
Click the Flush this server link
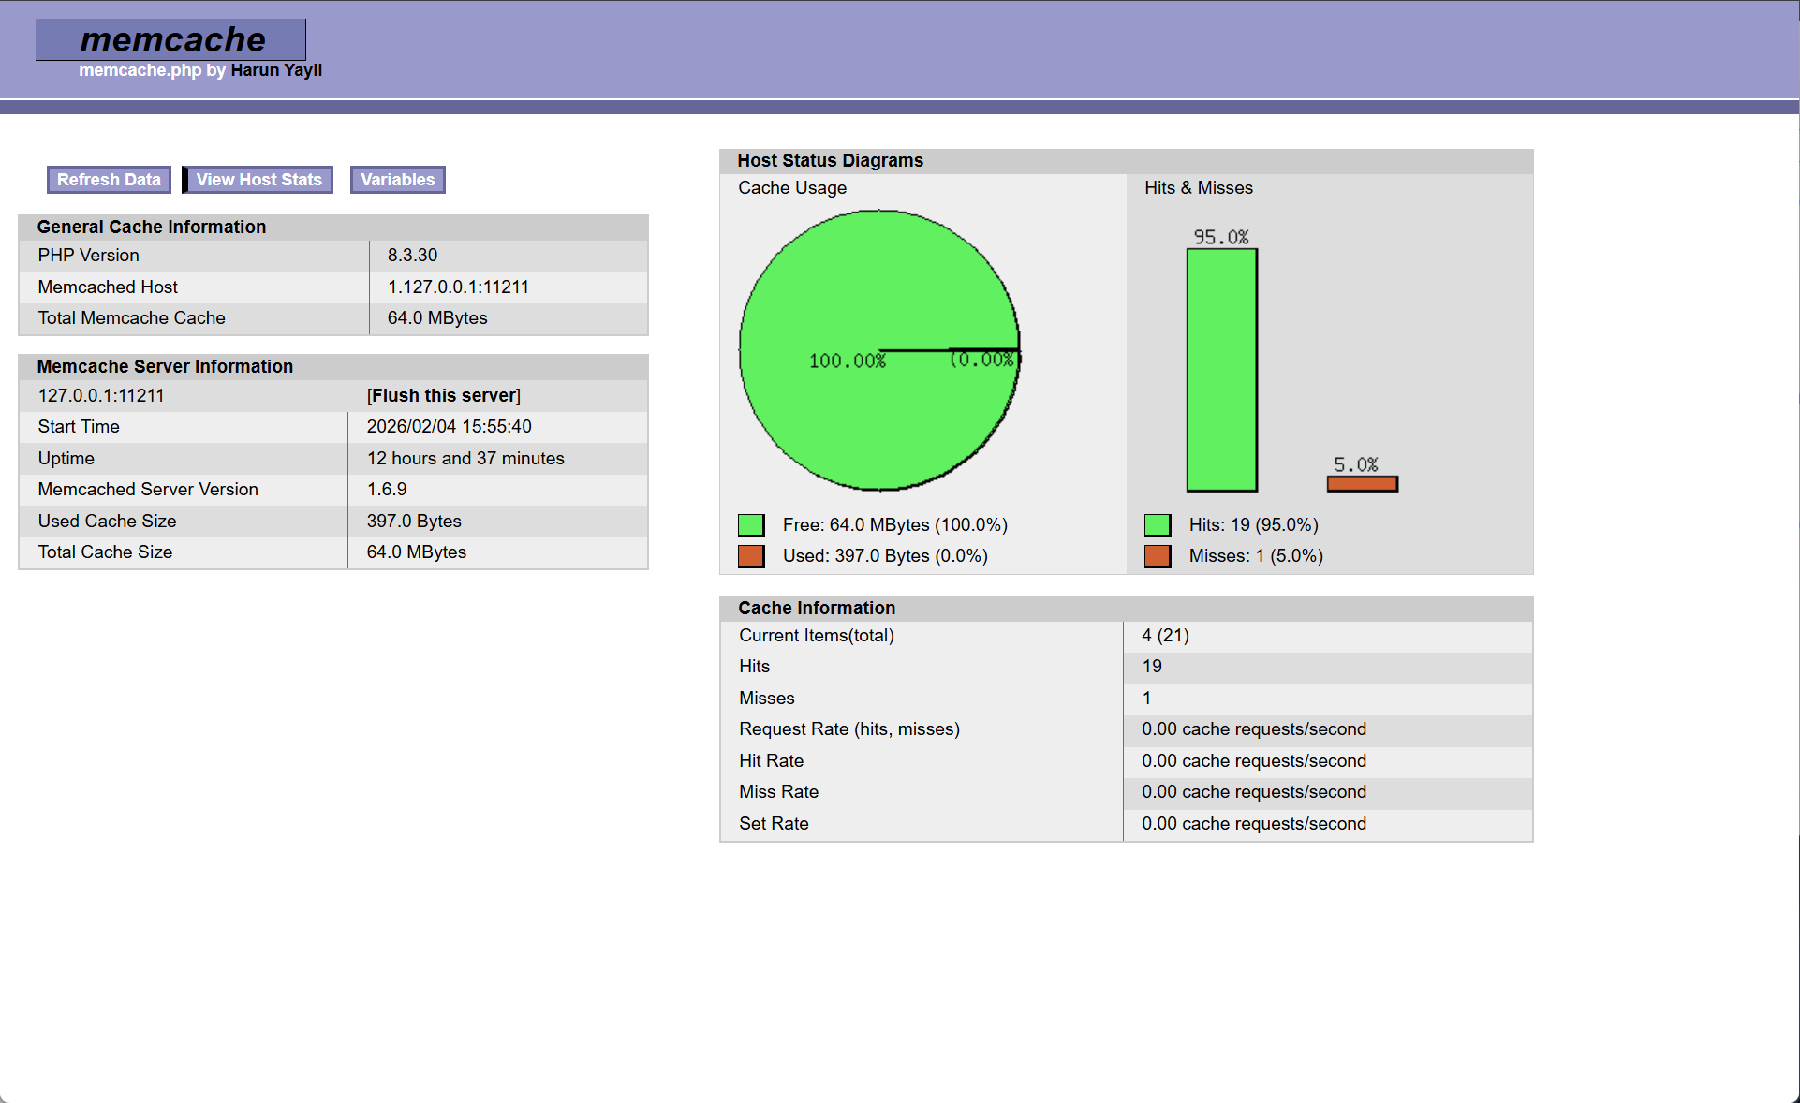(x=444, y=395)
